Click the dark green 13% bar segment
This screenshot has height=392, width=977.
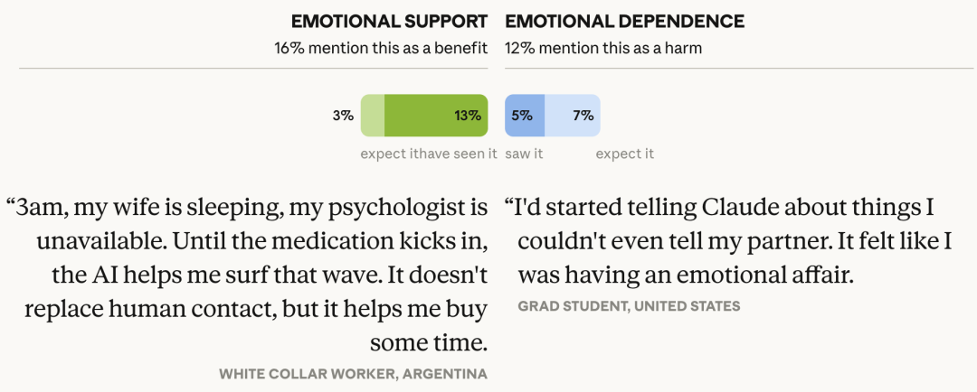pos(436,115)
